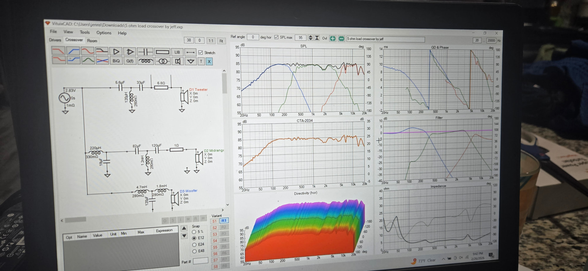Choose the BiQ biquad filter block
This screenshot has width=588, height=271.
(x=116, y=61)
